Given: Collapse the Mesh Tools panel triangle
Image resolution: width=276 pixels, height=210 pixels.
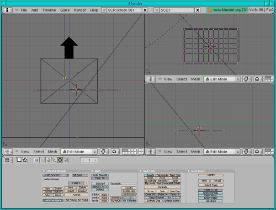Looking at the screenshot, I should pos(140,171).
